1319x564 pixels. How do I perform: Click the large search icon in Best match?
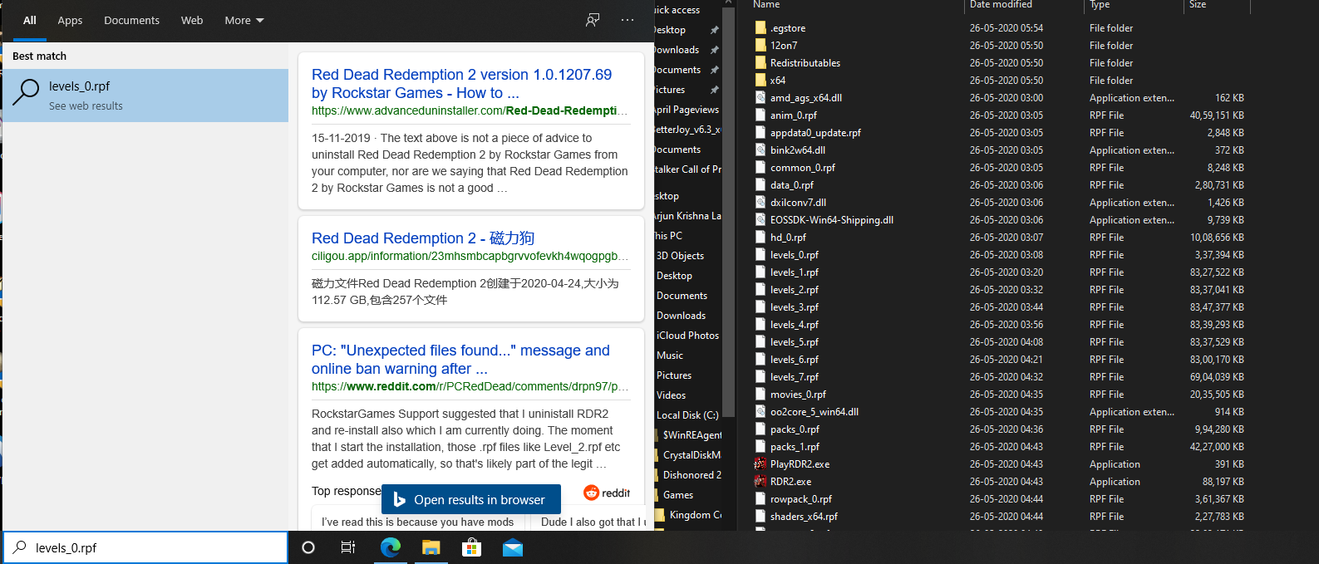pyautogui.click(x=26, y=92)
